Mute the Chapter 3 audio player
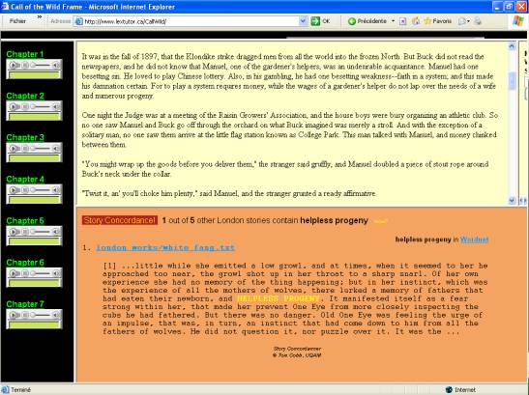Screen dimensions: 529x395 coord(56,149)
